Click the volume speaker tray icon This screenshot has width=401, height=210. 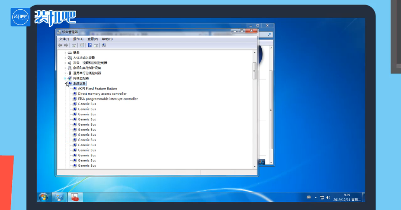click(x=328, y=197)
